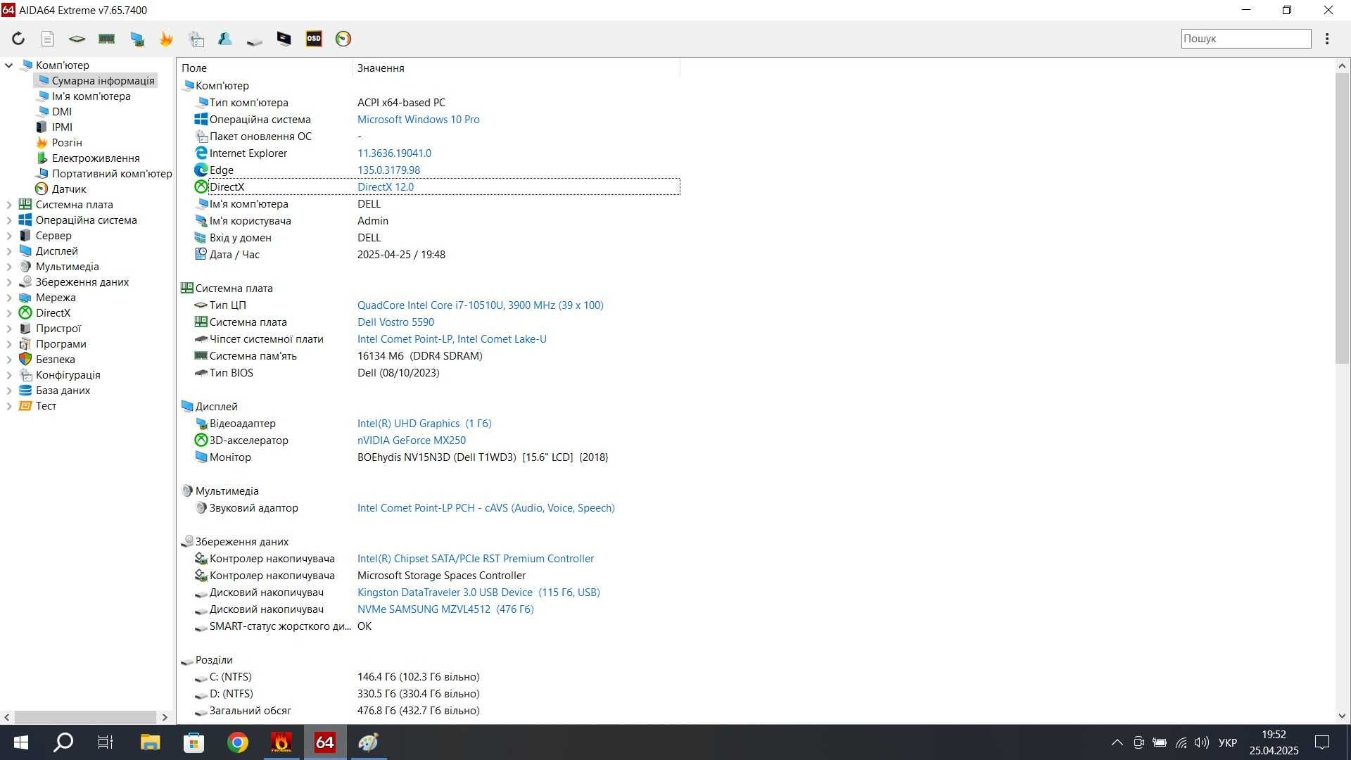Open File Explorer from the taskbar

pos(150,742)
